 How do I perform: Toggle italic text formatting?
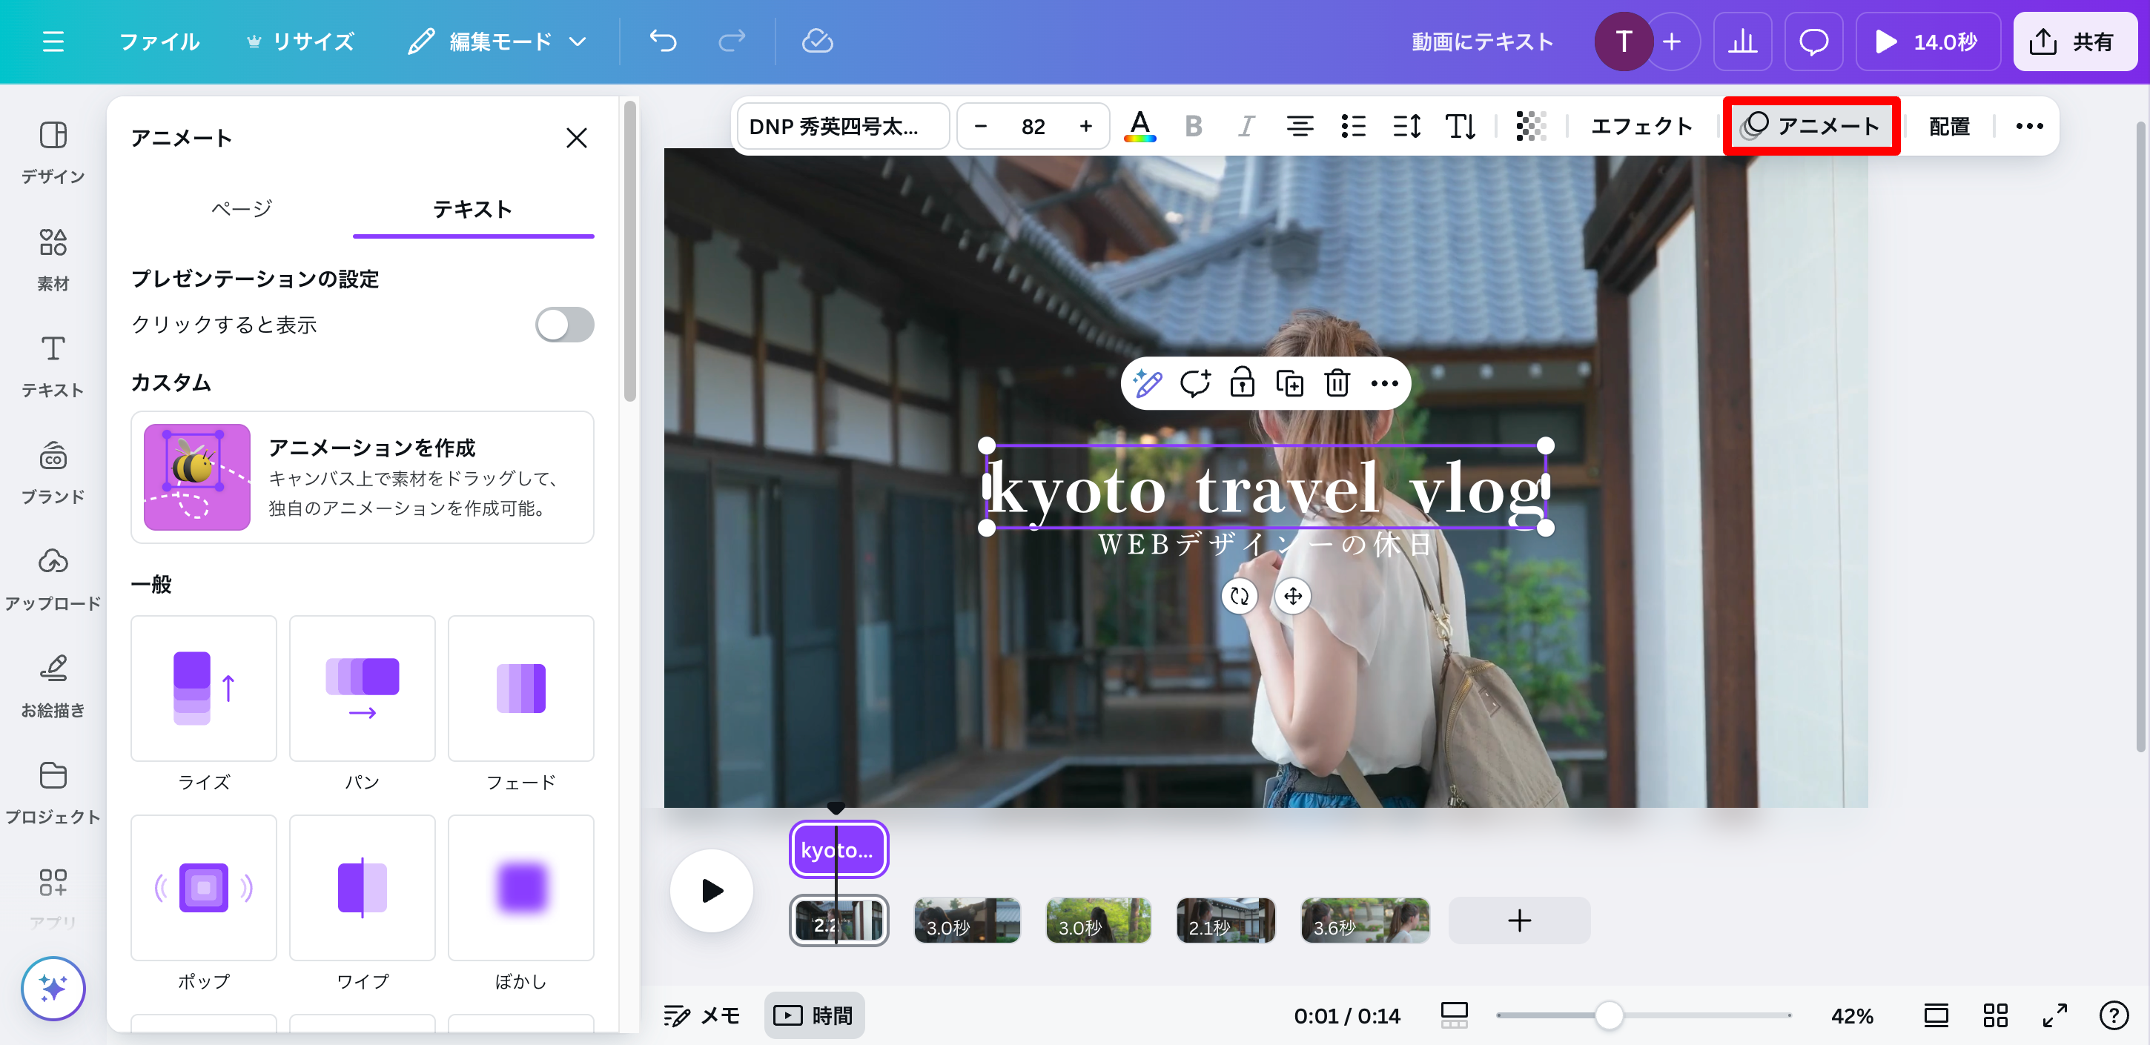tap(1246, 126)
